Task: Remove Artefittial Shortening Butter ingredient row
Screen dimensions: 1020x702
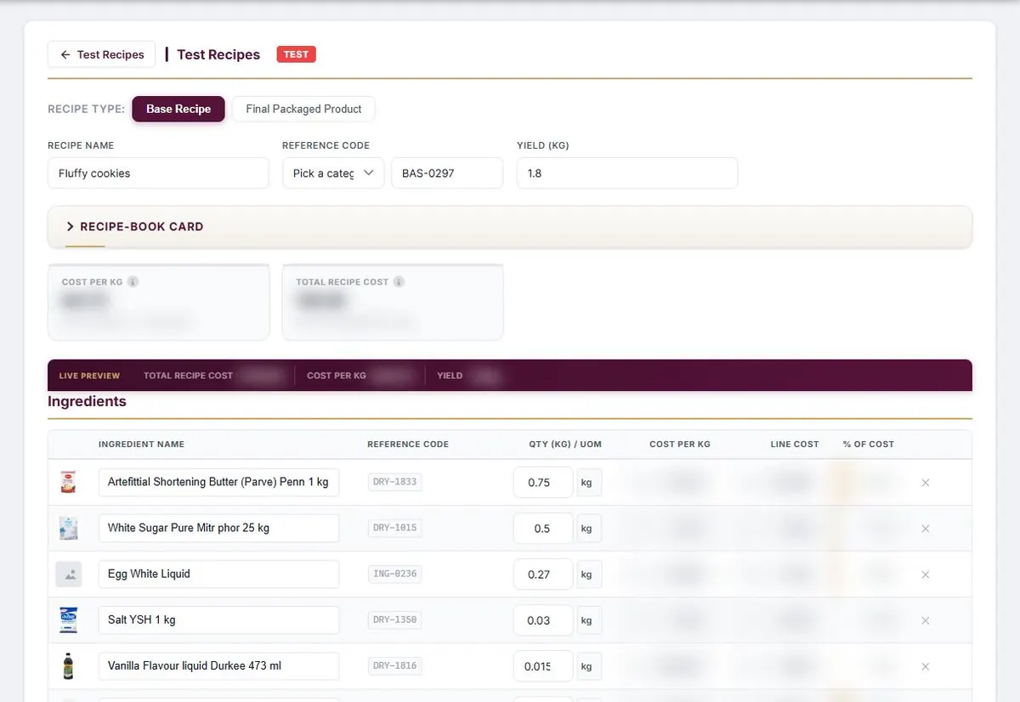Action: (x=926, y=483)
